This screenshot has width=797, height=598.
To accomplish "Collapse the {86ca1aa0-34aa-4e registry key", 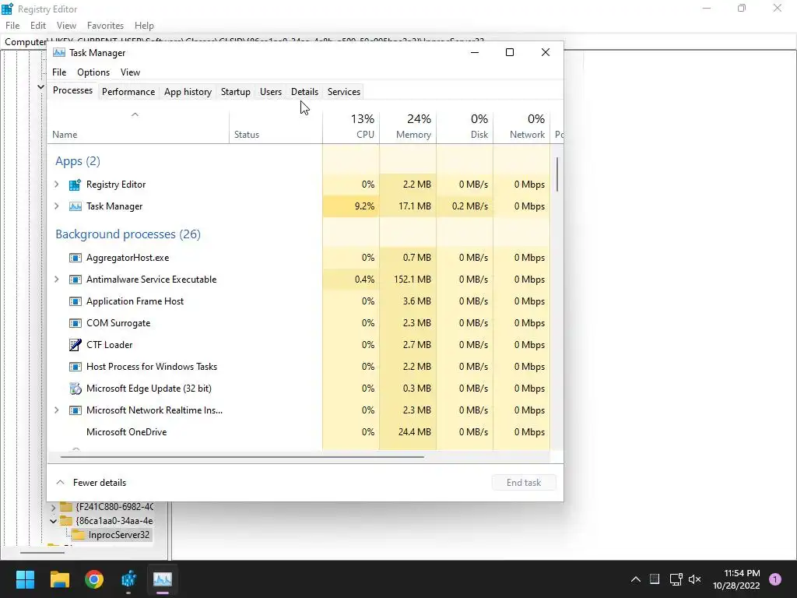I will [54, 521].
